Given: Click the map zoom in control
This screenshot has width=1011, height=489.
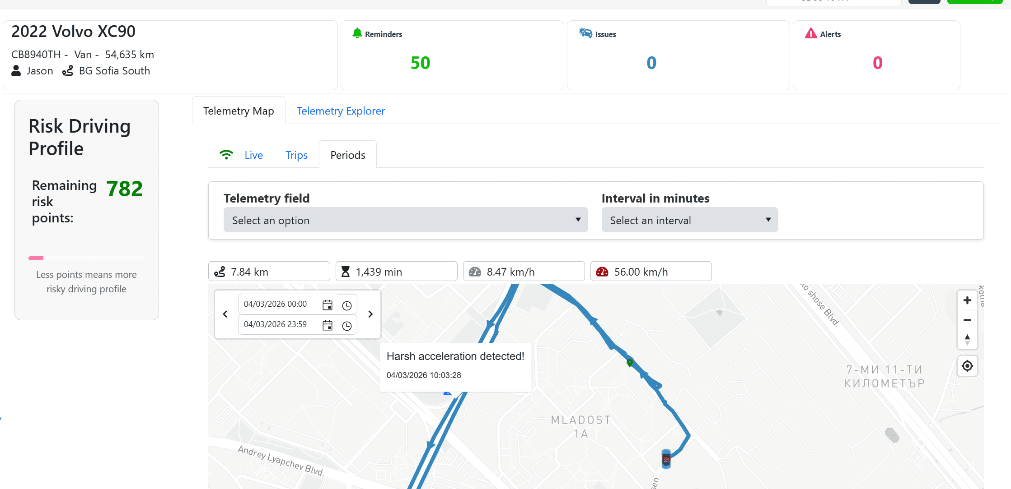Looking at the screenshot, I should [x=967, y=300].
